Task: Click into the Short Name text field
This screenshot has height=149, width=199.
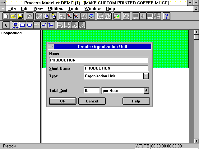Action: [x=116, y=68]
